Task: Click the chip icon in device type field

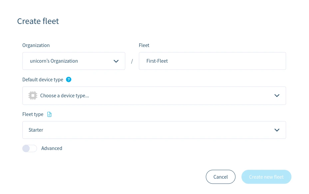Action: (33, 95)
